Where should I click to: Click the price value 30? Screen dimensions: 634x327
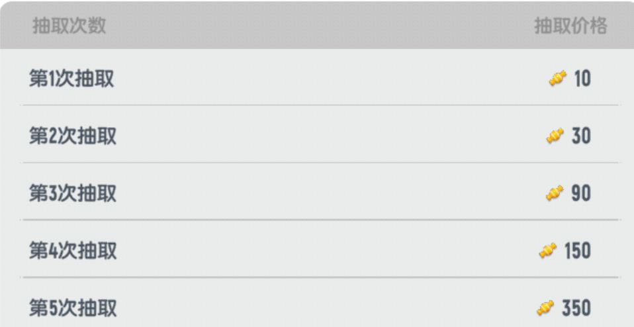coord(581,136)
